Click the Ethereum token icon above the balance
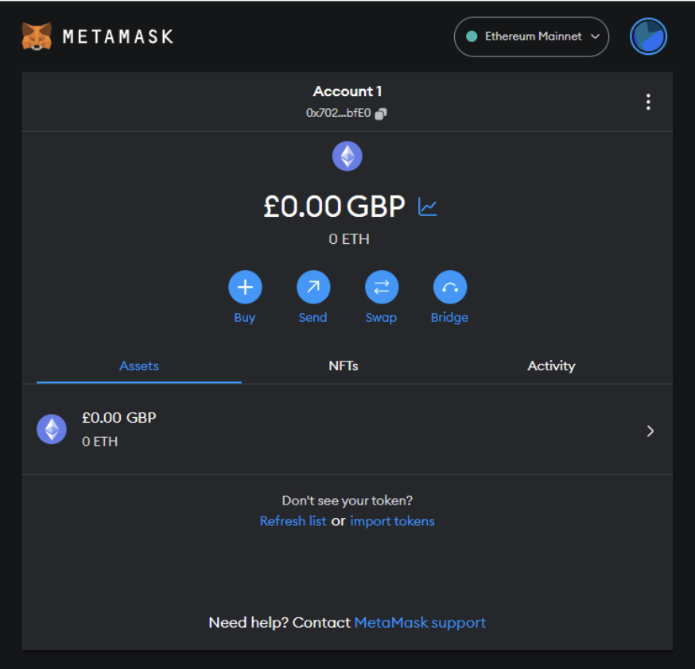The image size is (695, 669). coord(347,156)
